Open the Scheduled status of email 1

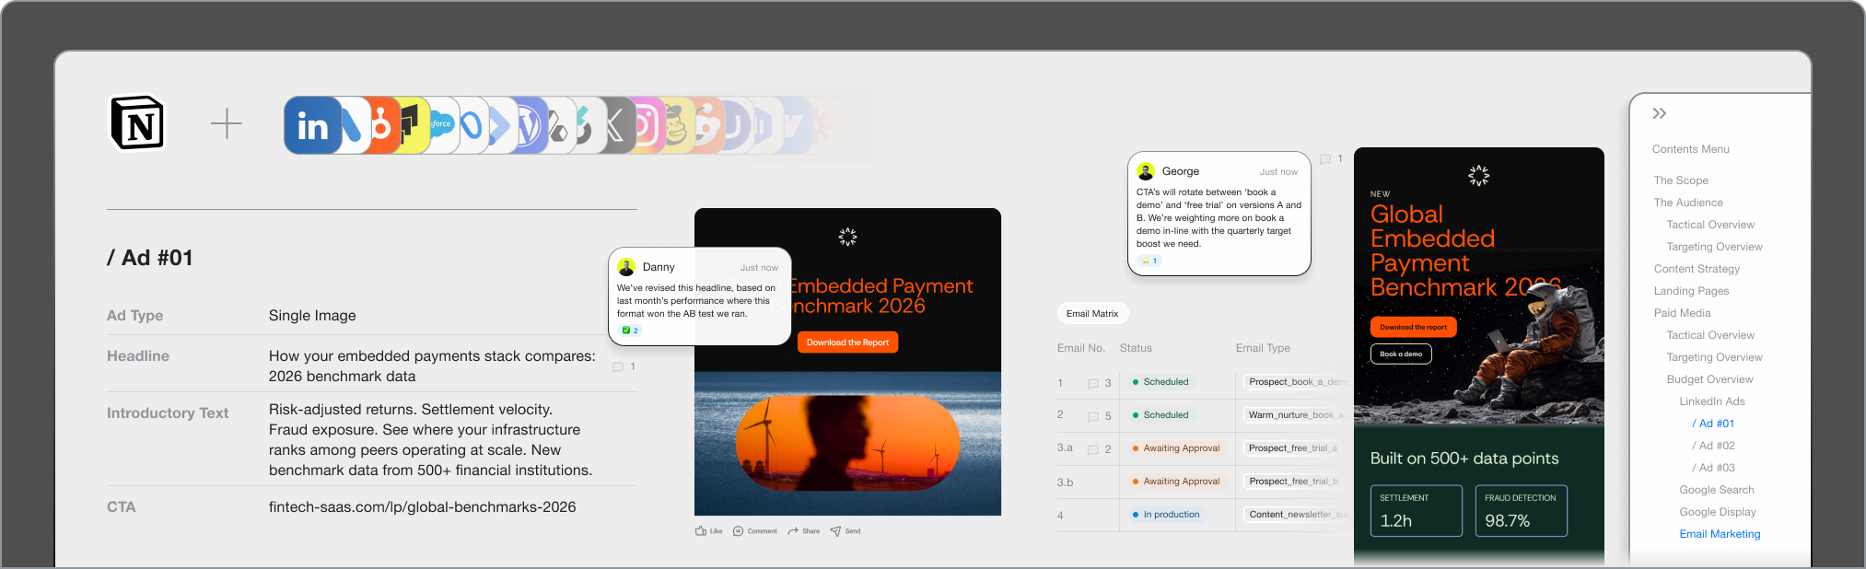pos(1160,382)
